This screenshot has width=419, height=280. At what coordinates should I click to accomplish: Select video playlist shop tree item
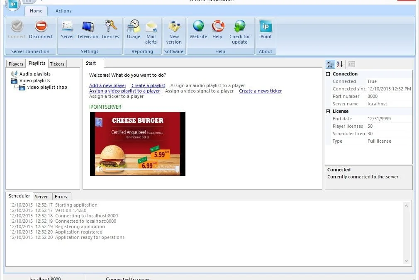tap(47, 87)
